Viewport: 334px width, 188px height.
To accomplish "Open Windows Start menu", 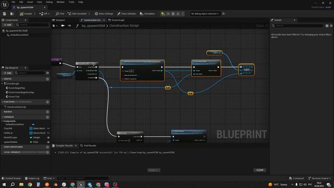I will click(4, 184).
